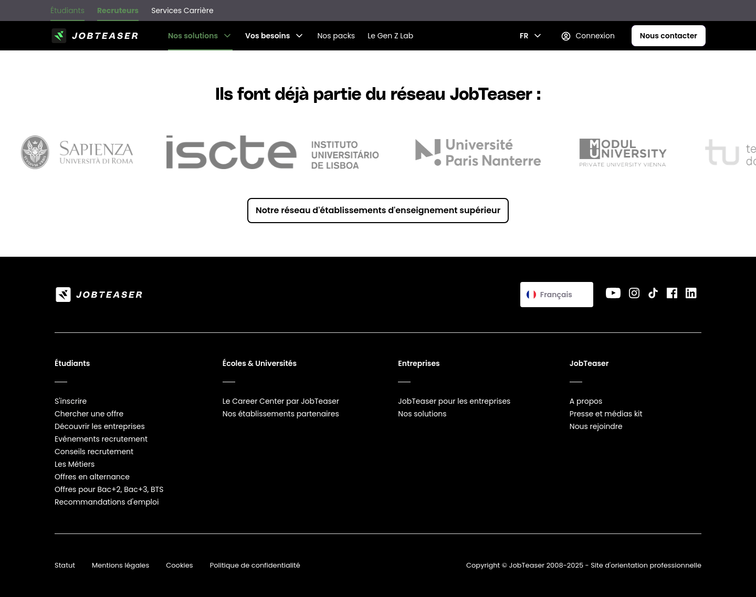Viewport: 756px width, 597px height.
Task: Open Nos packs menu item
Action: tap(336, 36)
